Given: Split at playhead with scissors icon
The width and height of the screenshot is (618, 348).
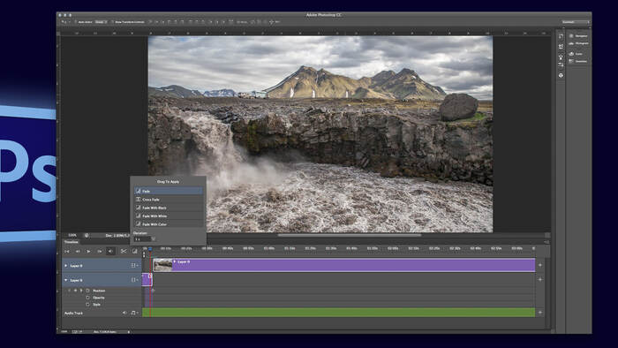Looking at the screenshot, I should coord(124,251).
